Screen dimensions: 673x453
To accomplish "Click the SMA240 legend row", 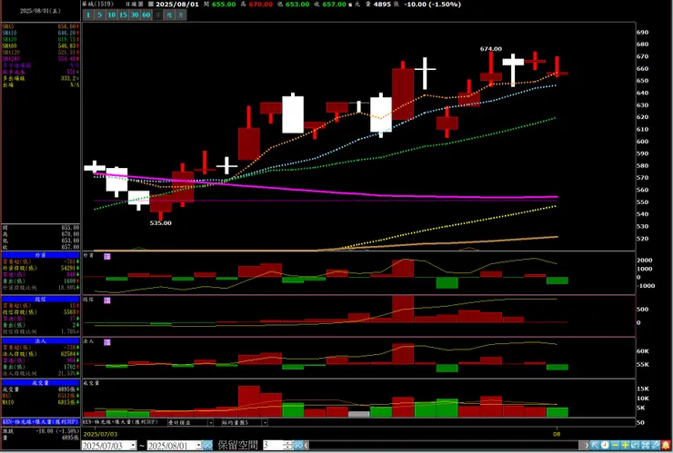I will tap(40, 59).
